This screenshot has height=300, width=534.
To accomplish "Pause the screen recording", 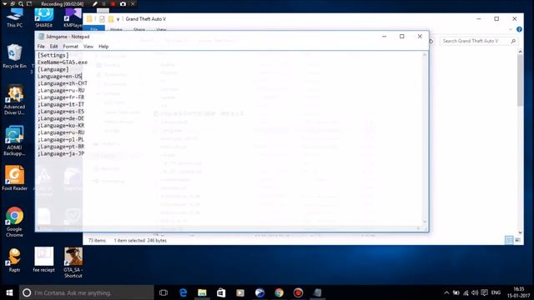I will [103, 3].
